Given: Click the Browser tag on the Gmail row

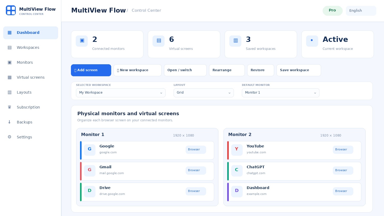Looking at the screenshot, I should click(196, 170).
